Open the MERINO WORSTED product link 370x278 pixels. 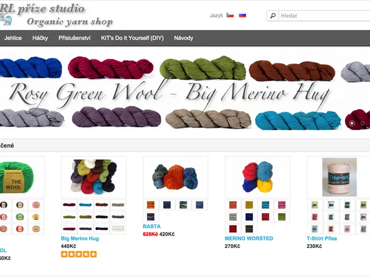[x=249, y=239]
